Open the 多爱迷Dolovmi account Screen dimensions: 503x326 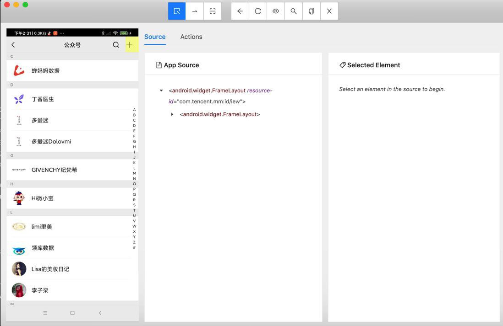click(72, 142)
